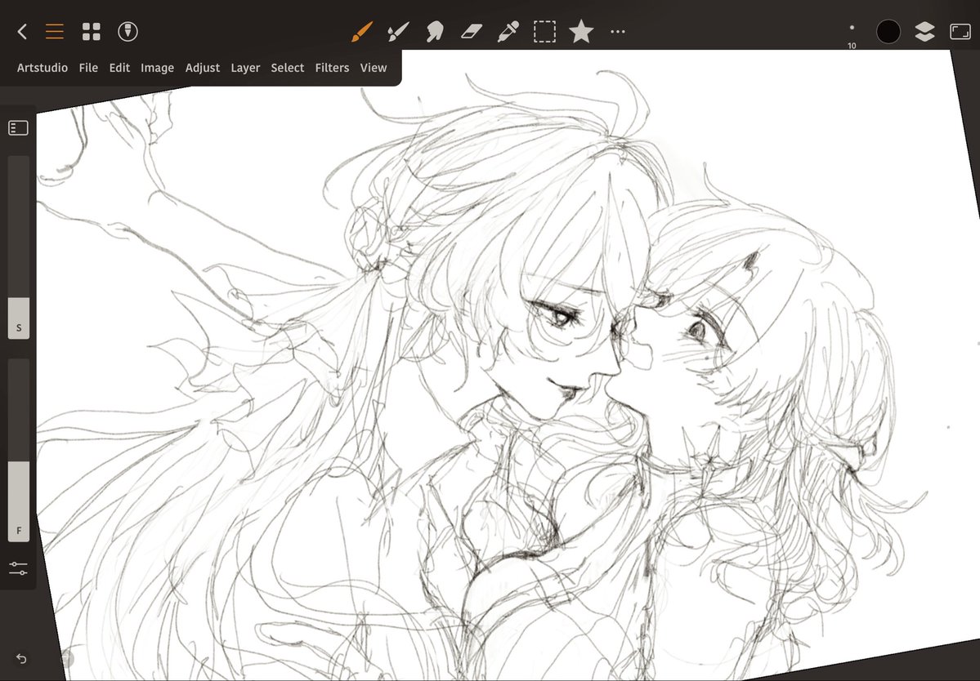This screenshot has height=681, width=980.
Task: Select the Smudge tool
Action: [435, 31]
